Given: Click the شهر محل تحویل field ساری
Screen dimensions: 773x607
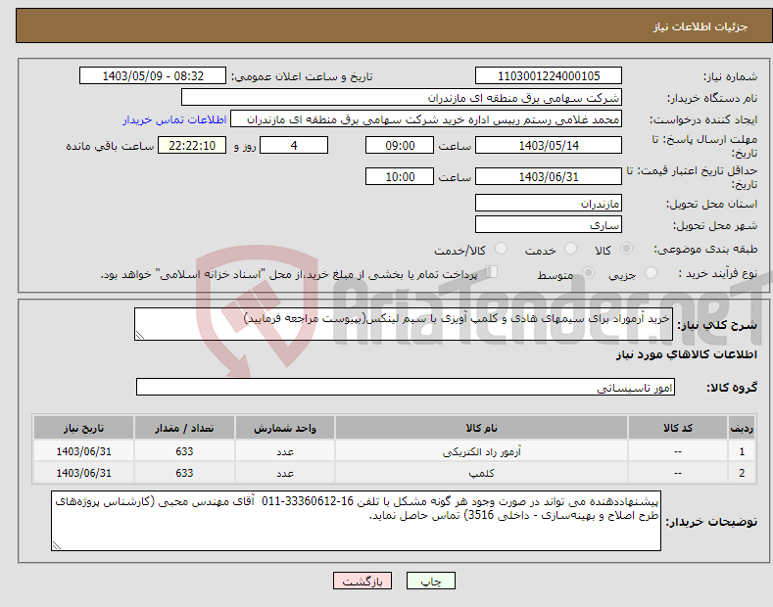Looking at the screenshot, I should (549, 224).
